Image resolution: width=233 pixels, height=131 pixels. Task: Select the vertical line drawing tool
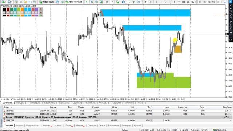(x=156, y=2)
